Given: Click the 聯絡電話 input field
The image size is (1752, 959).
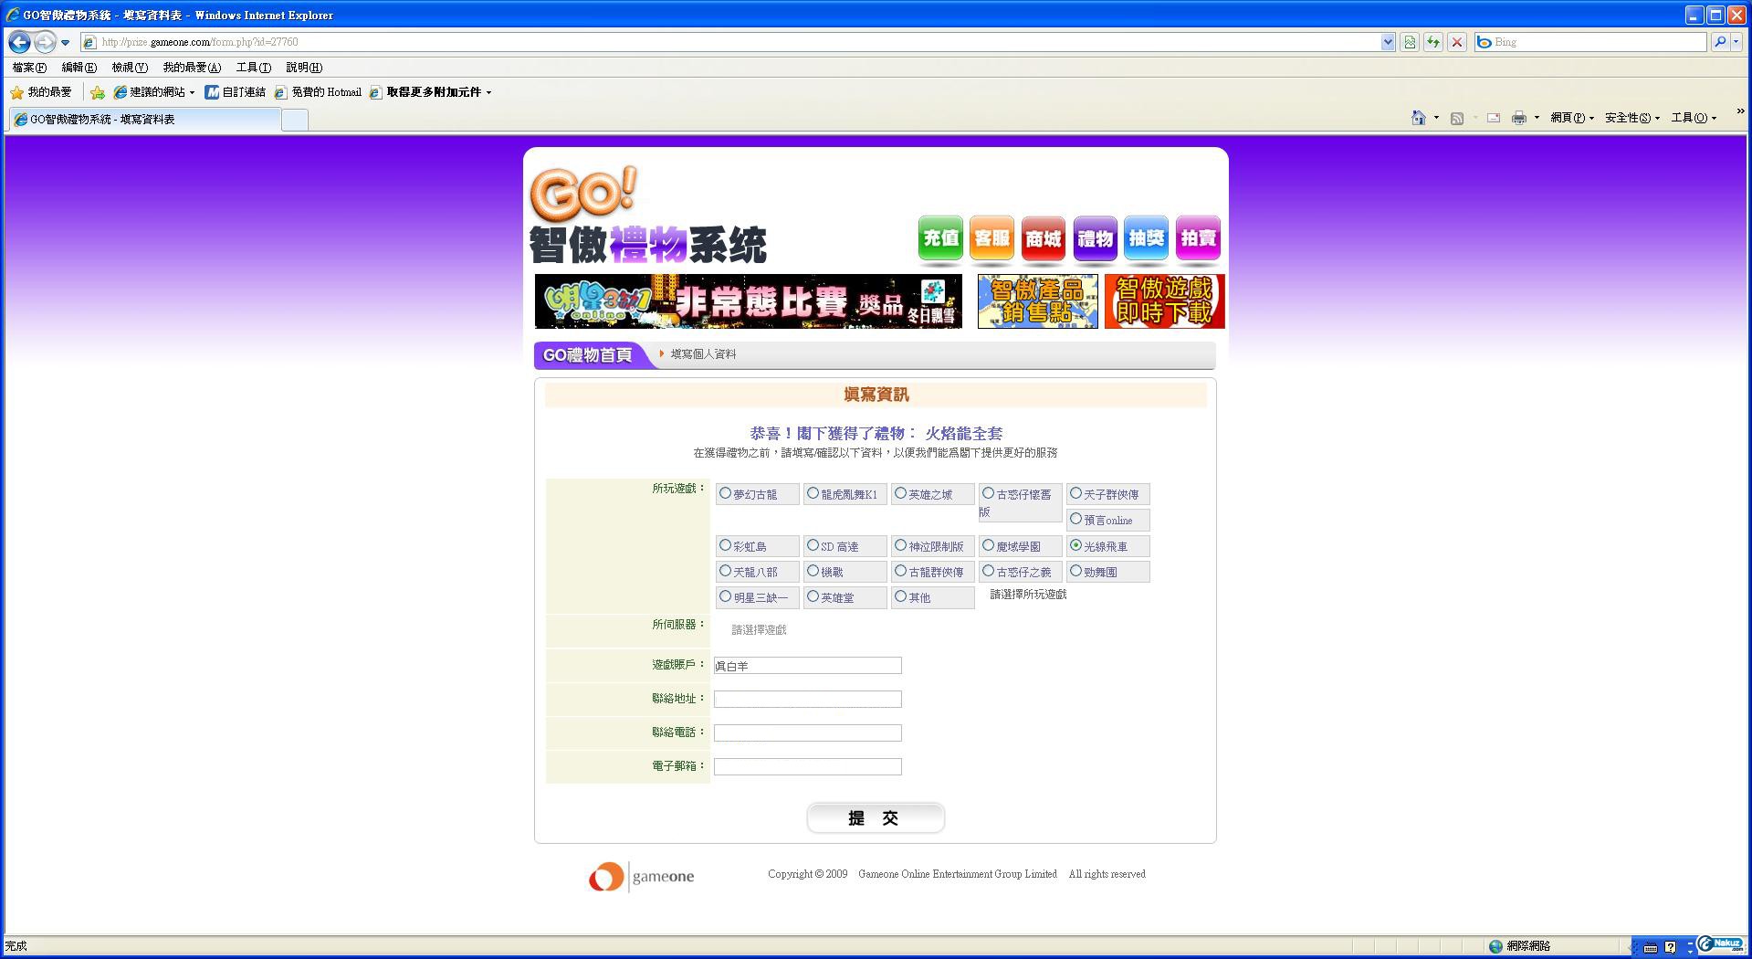Looking at the screenshot, I should (x=808, y=733).
